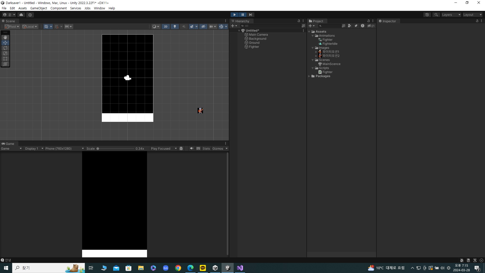Screen dimensions: 485x273
Task: Open the Play Focused dropdown
Action: (x=164, y=149)
